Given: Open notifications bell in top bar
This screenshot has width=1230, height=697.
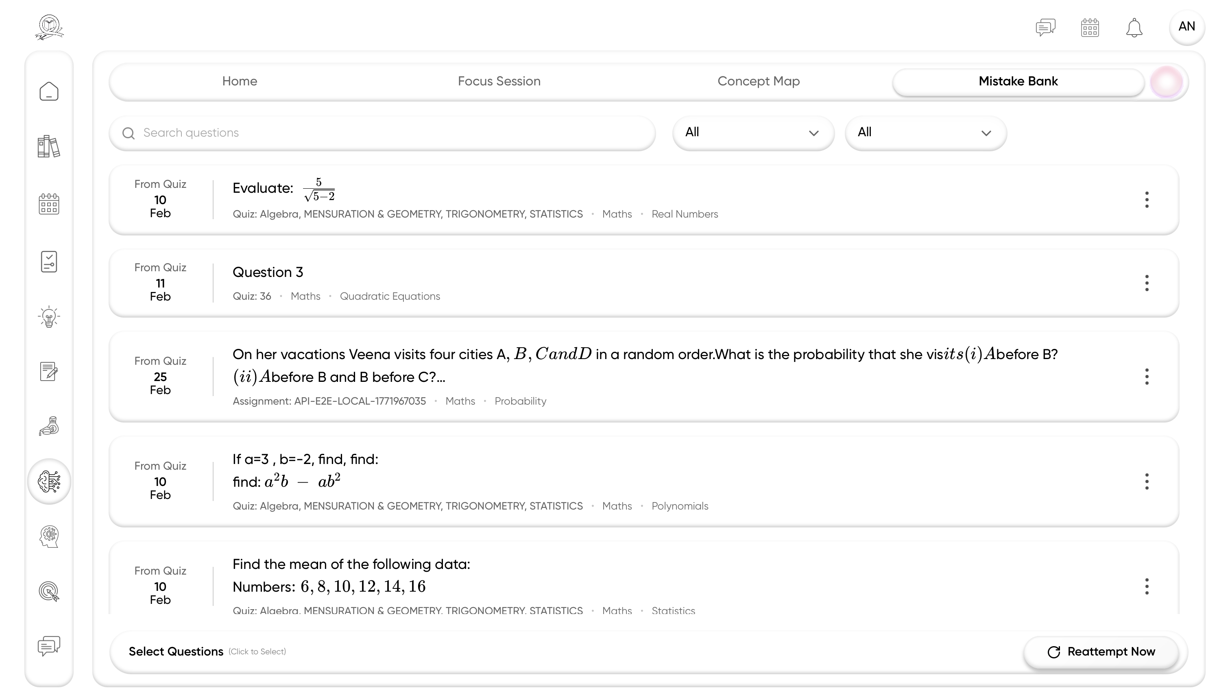Looking at the screenshot, I should 1134,28.
